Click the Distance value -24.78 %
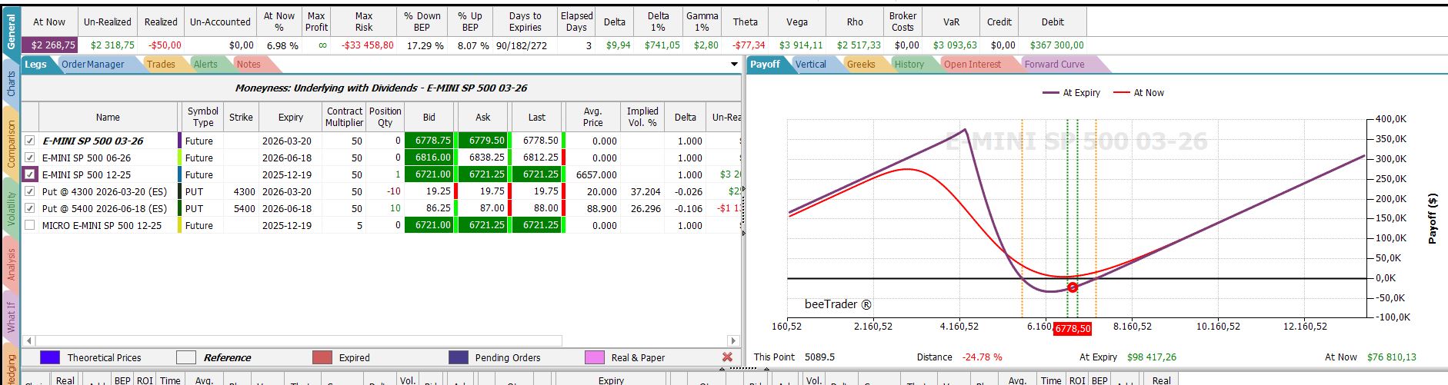Viewport: 1448px width, 385px height. tap(983, 357)
